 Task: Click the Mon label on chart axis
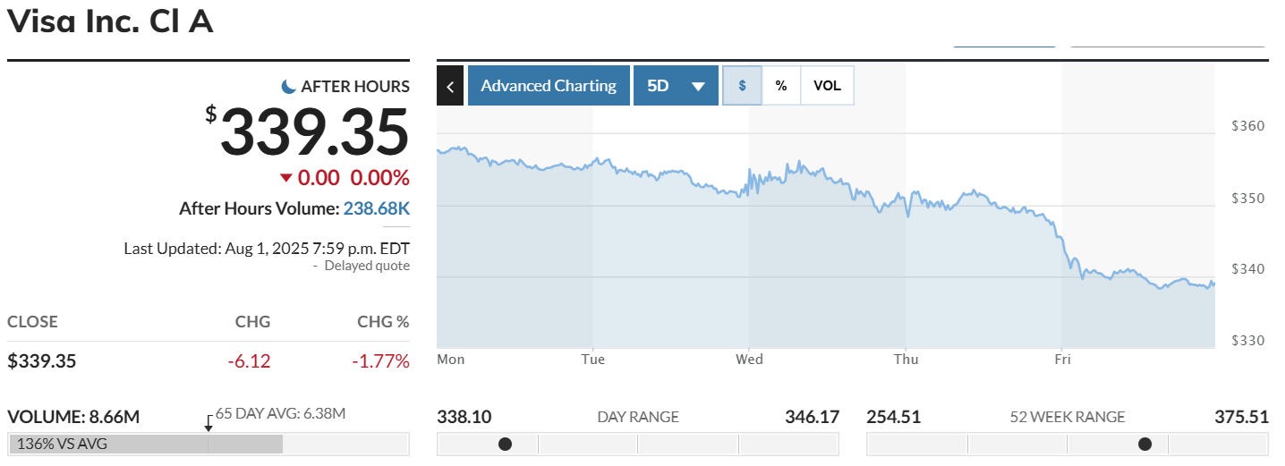pyautogui.click(x=451, y=360)
